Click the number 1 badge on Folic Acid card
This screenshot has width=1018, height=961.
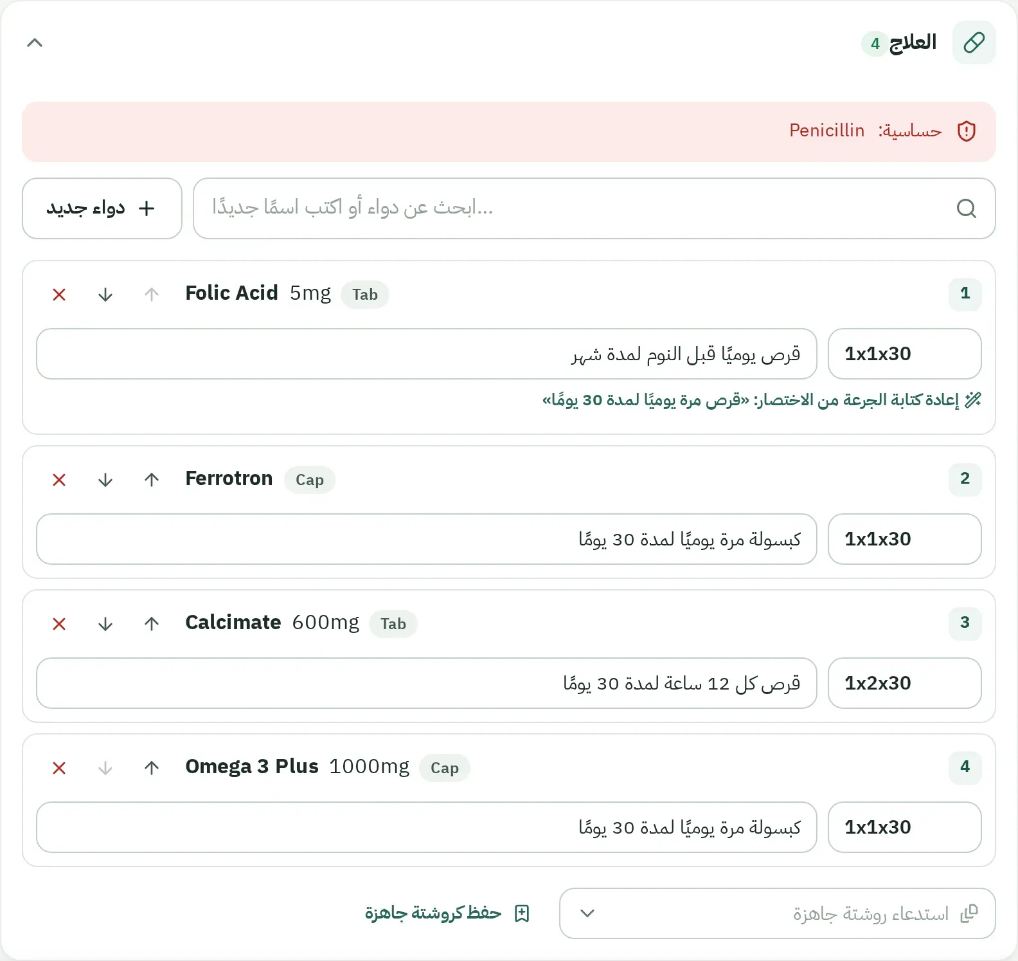pyautogui.click(x=965, y=294)
